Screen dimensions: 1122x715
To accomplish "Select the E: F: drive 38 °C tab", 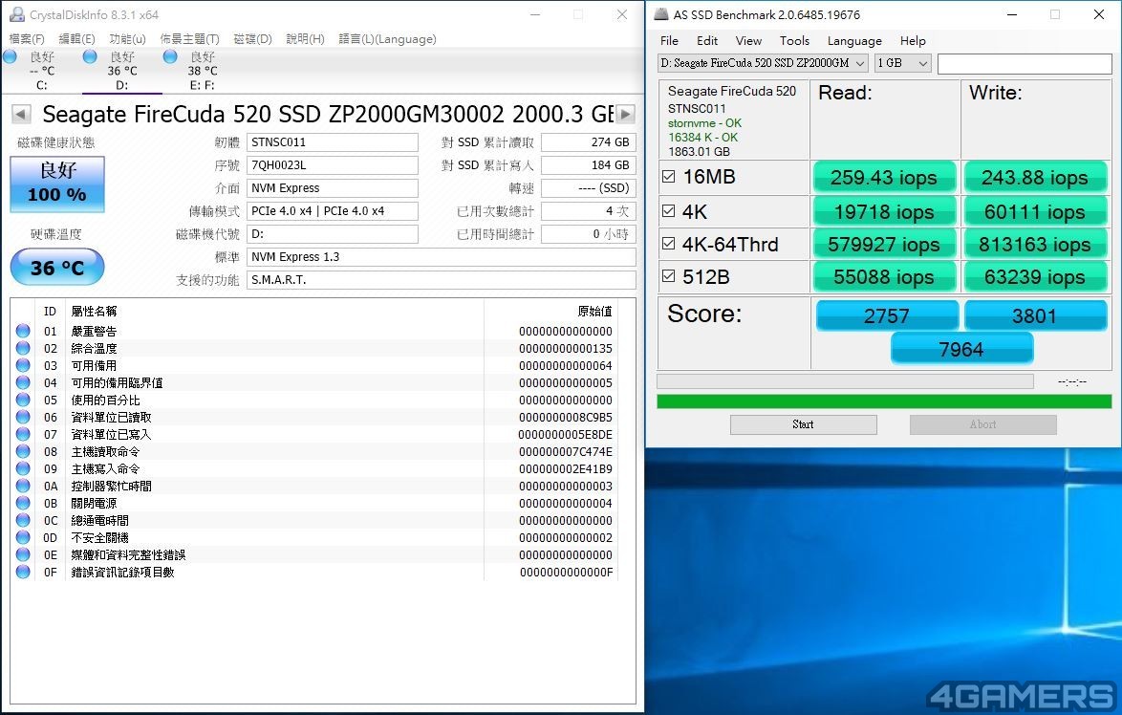I will click(x=203, y=70).
